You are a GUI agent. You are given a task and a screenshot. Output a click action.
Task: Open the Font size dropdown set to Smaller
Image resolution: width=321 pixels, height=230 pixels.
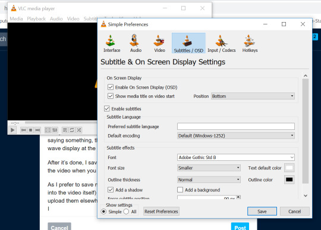coord(209,168)
